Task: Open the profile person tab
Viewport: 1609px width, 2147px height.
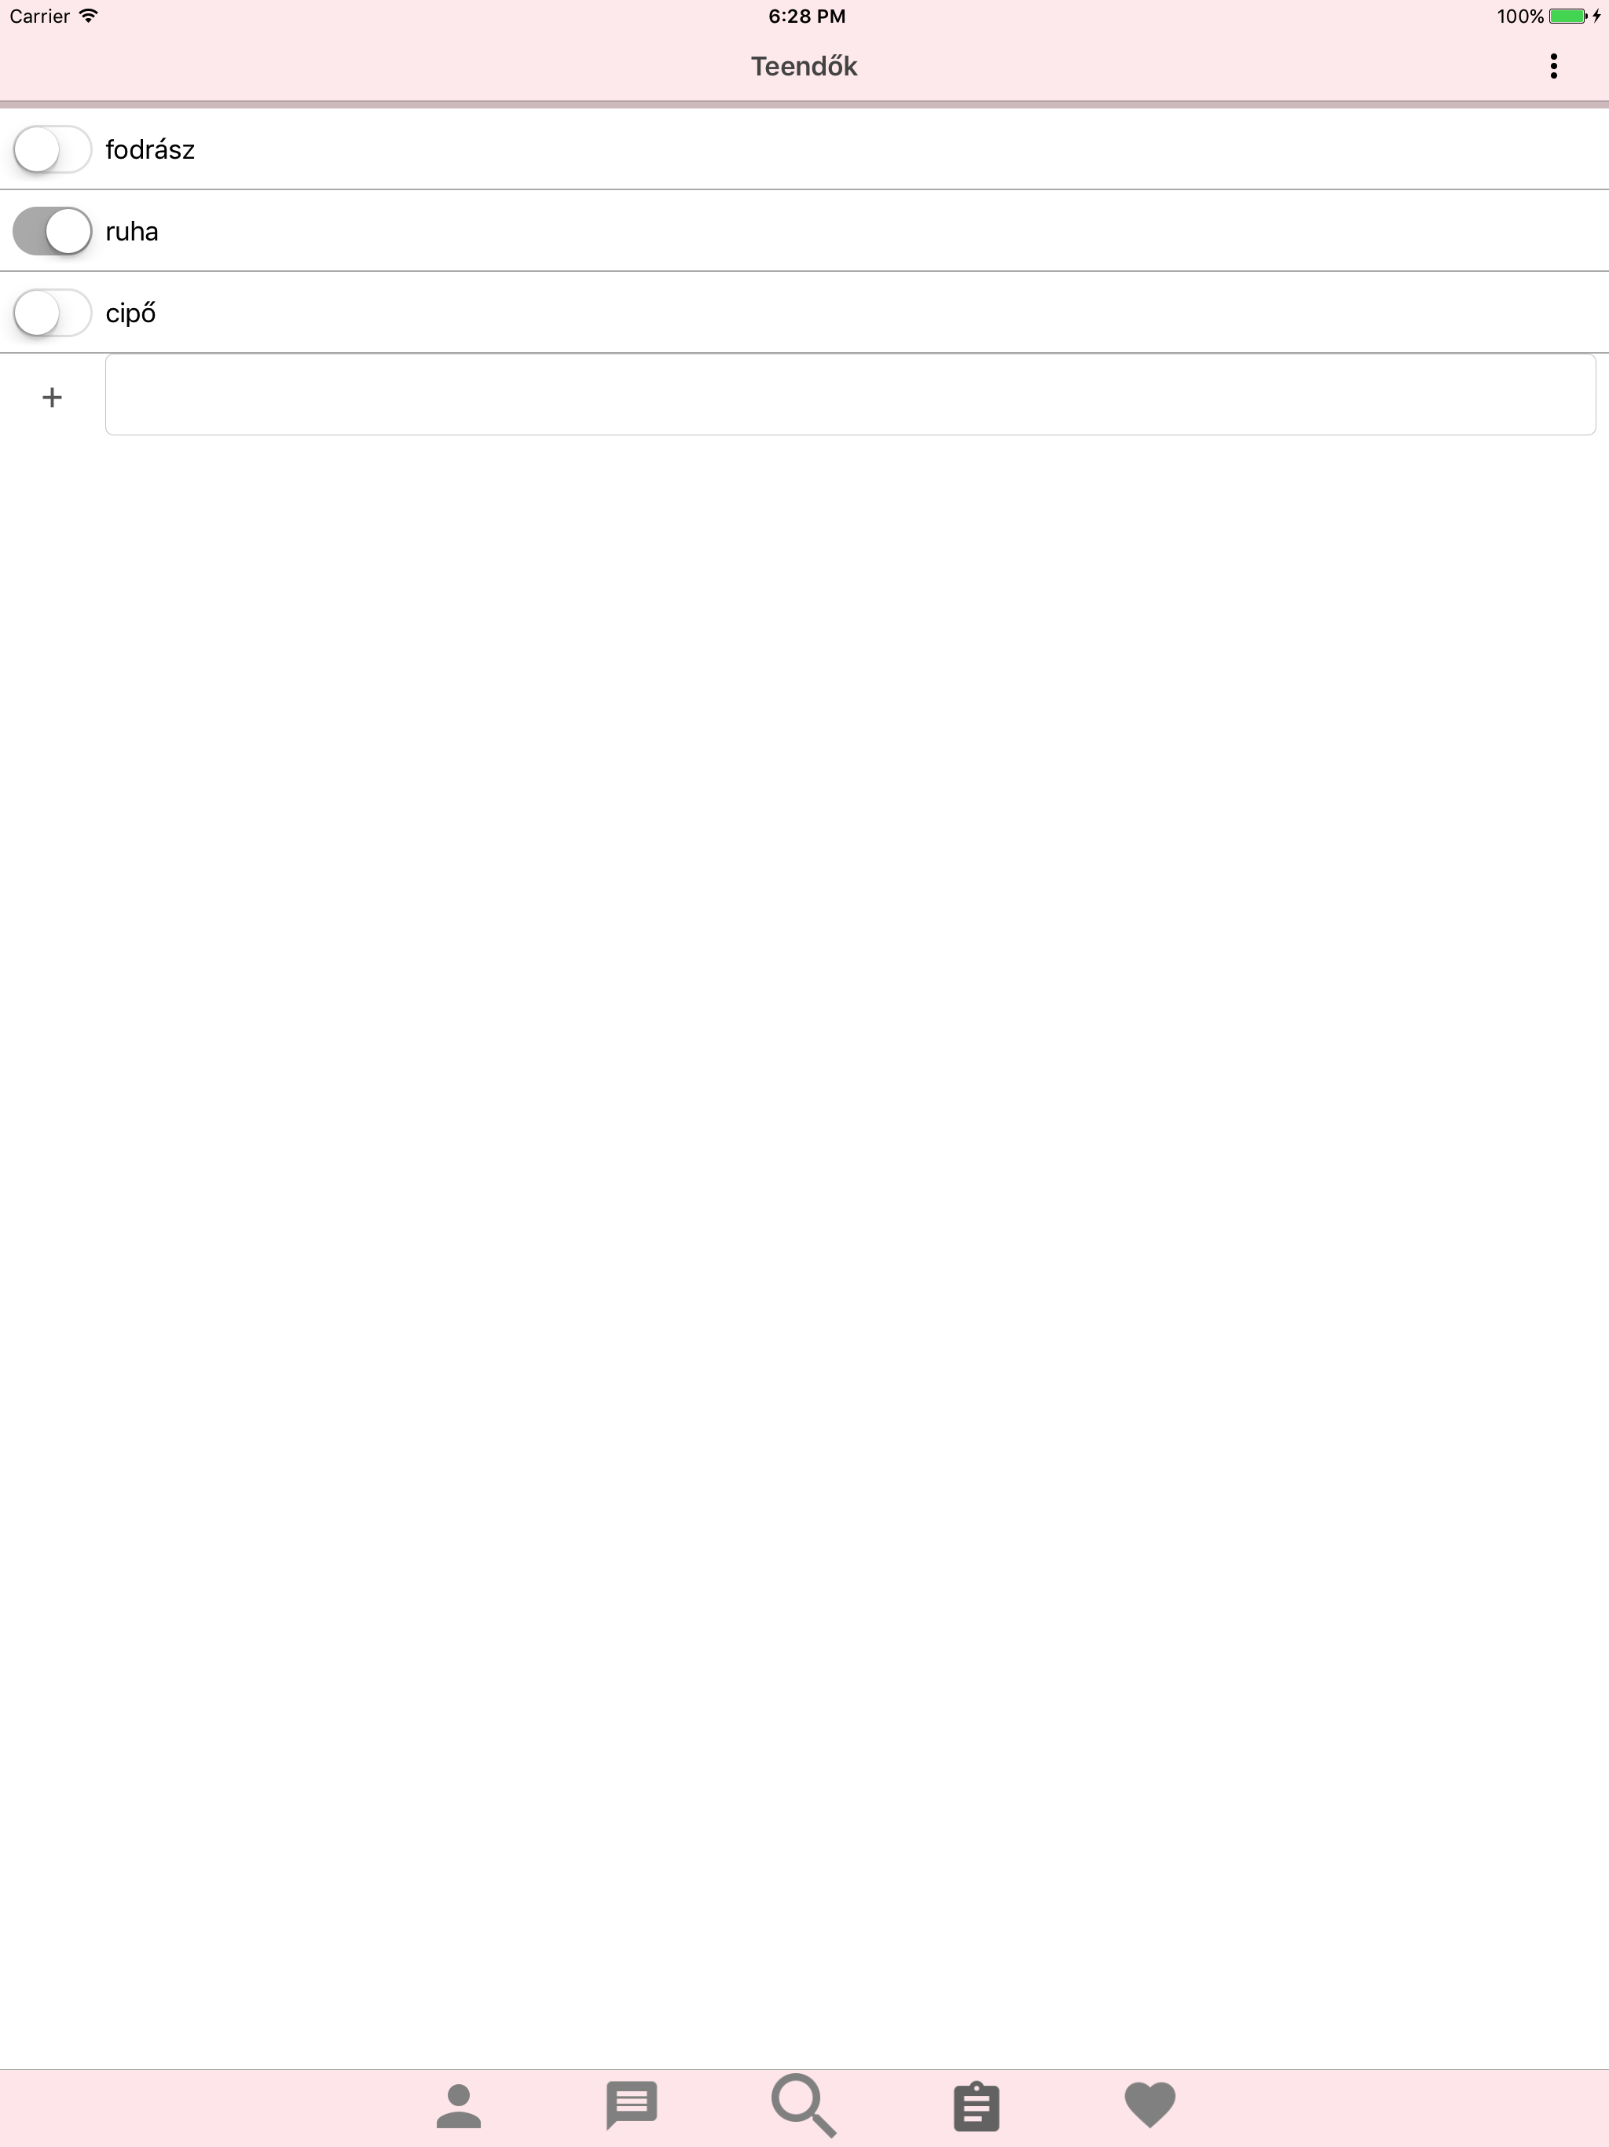Action: [x=459, y=2105]
